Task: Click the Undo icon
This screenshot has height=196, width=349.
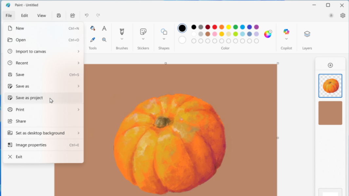Action: pyautogui.click(x=86, y=15)
